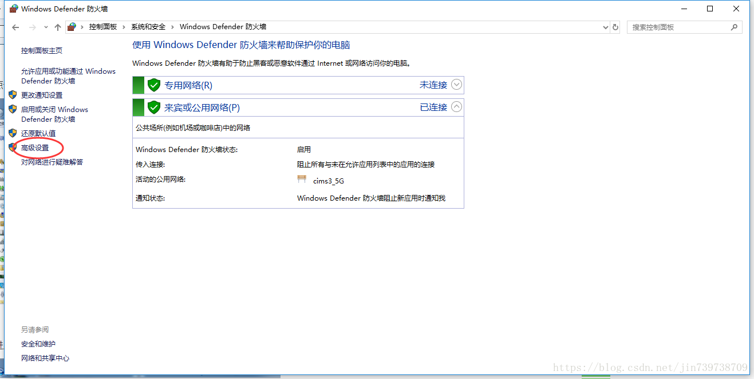
Task: Open recent locations dropdown arrow
Action: pos(46,27)
